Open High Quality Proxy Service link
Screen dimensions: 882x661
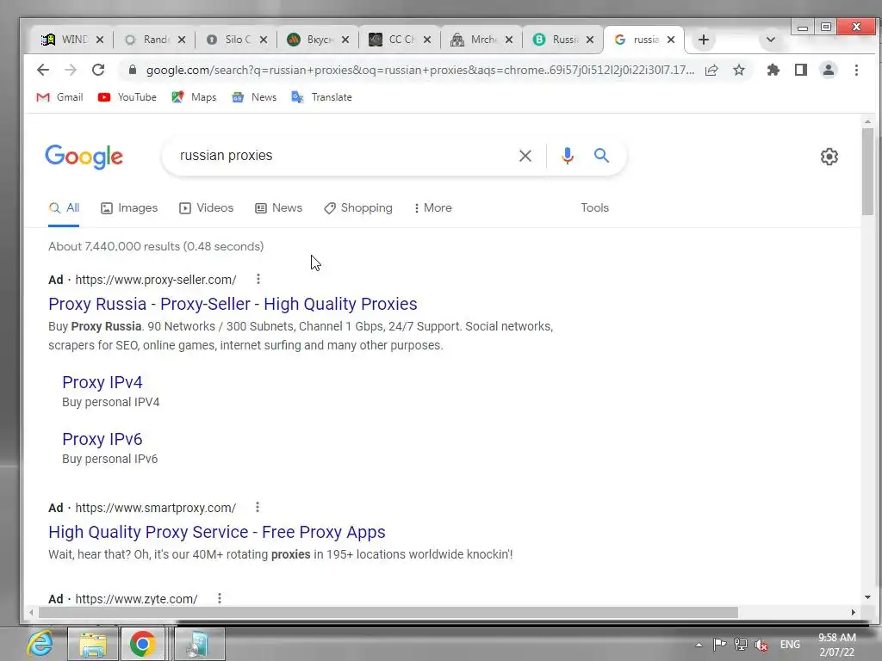216,532
